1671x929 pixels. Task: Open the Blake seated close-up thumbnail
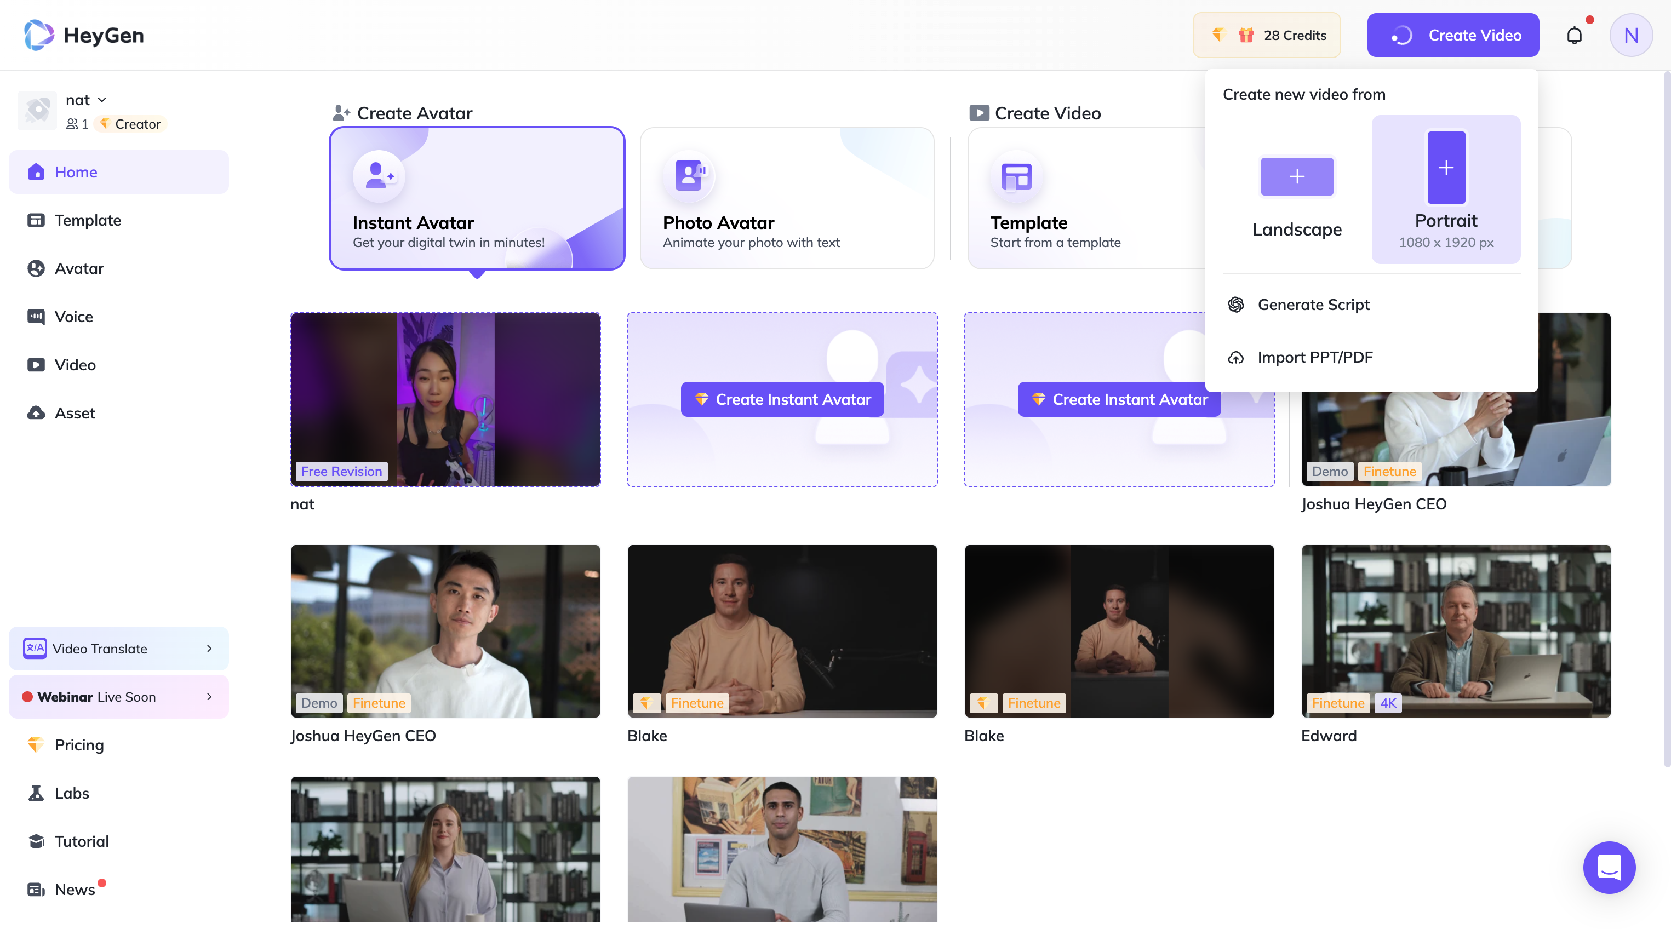pos(782,630)
